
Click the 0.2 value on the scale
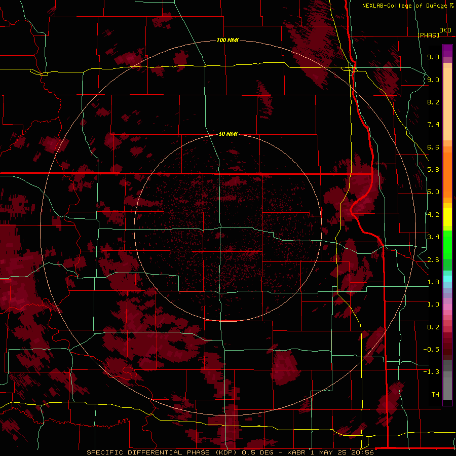(x=433, y=327)
